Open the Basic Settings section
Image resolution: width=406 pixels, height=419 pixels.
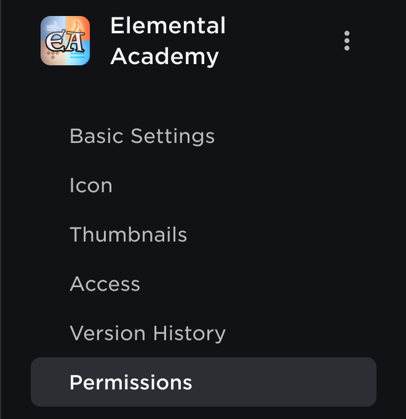point(142,136)
